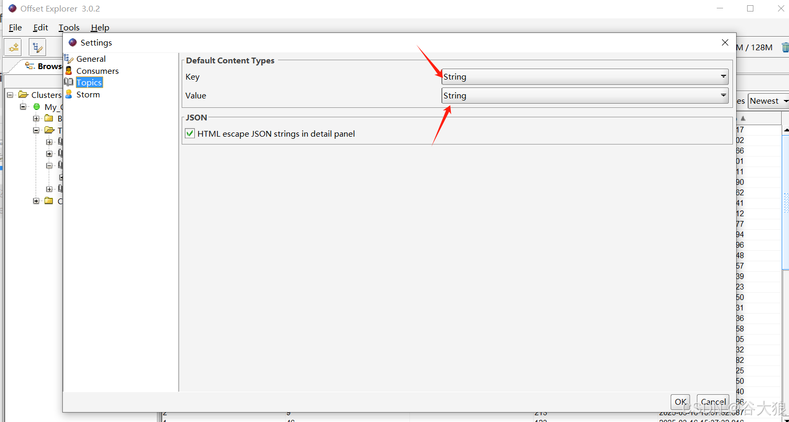This screenshot has width=789, height=422.
Task: Click the add new connection toolbar icon
Action: tap(14, 47)
